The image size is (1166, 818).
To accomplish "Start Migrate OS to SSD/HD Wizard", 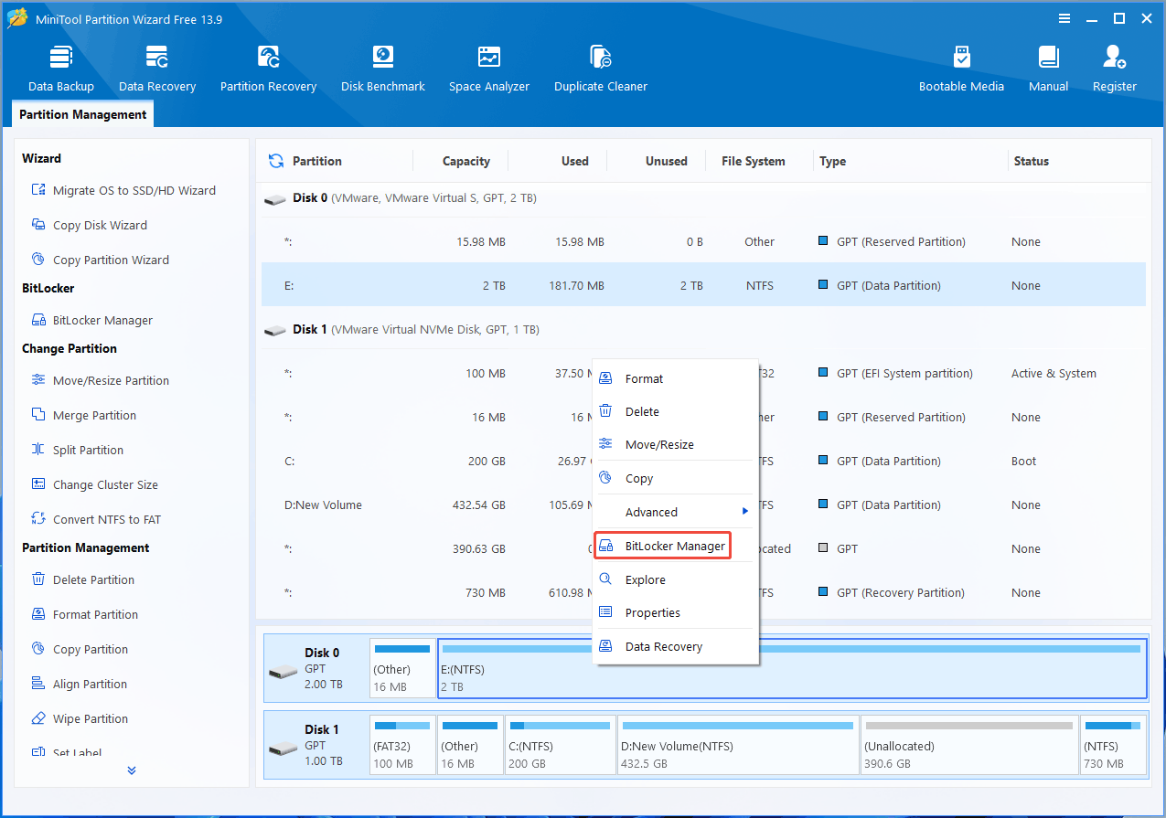I will [x=123, y=190].
